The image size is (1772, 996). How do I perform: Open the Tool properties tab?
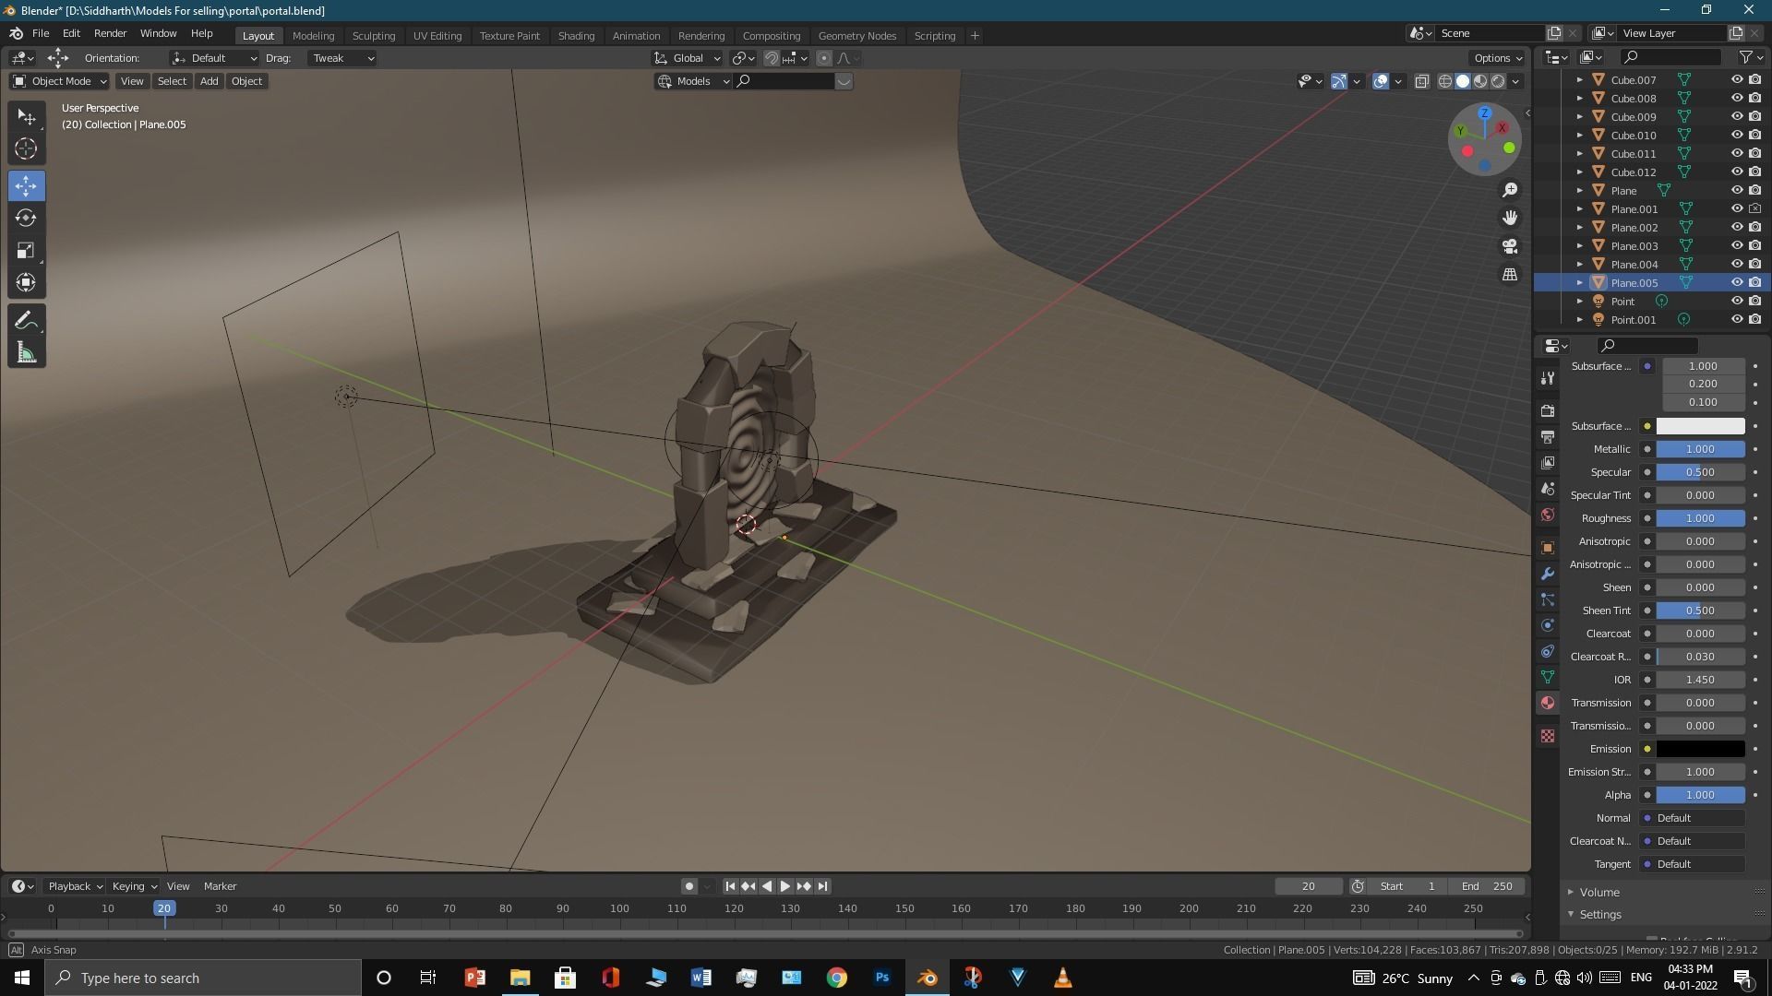point(1548,379)
